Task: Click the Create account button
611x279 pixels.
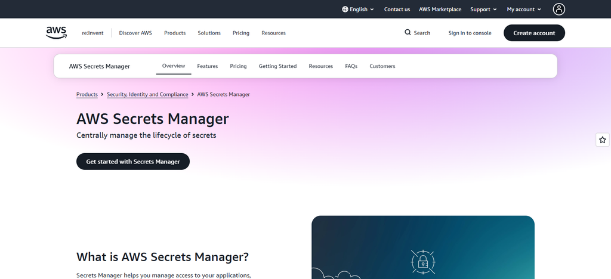Action: click(534, 33)
